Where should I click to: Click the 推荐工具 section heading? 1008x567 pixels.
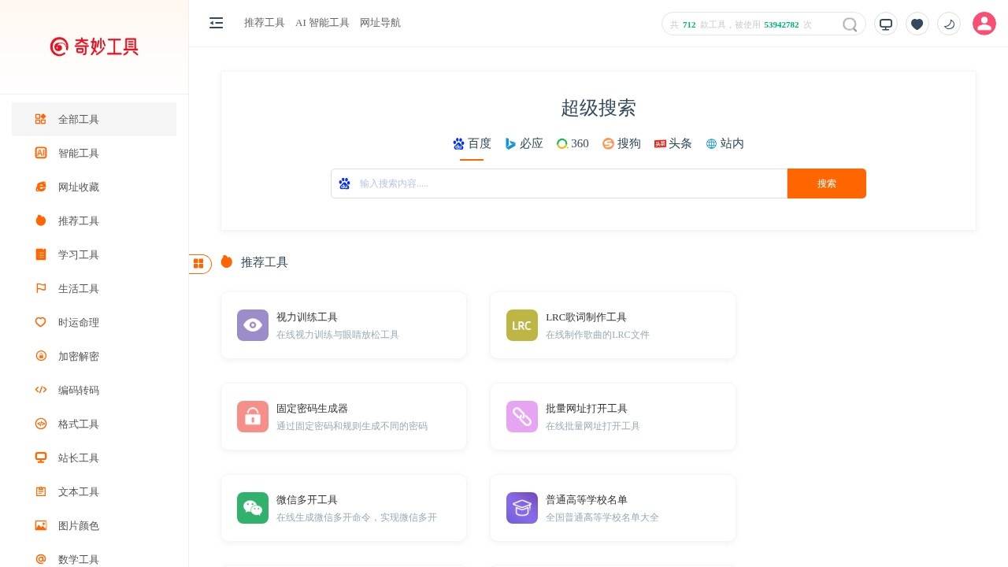(265, 262)
